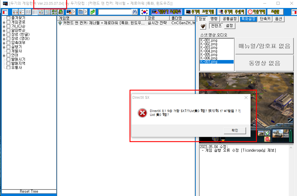Switch to small icon column view

click(x=28, y=12)
